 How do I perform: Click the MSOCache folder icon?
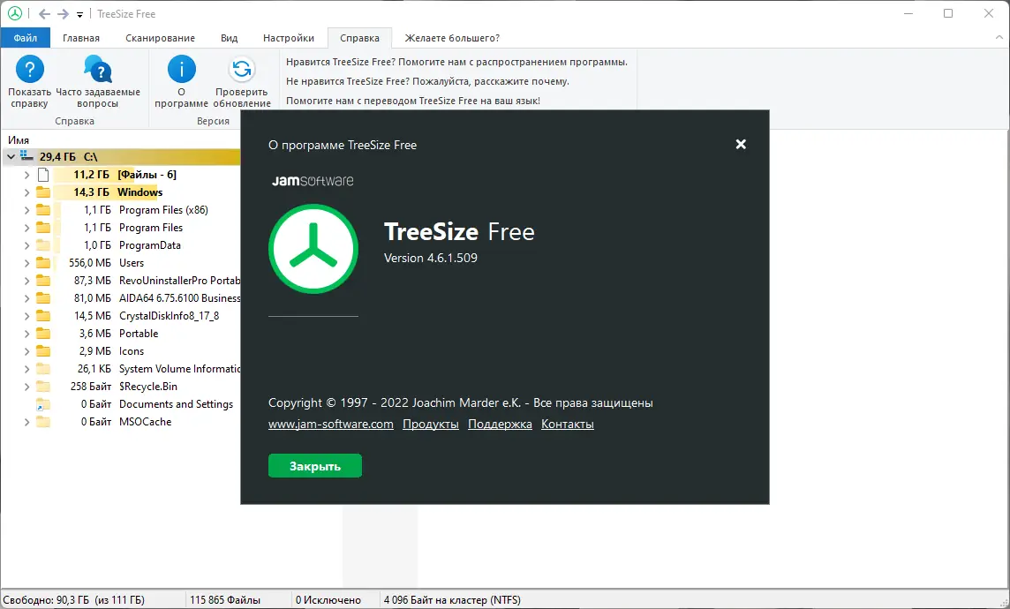point(43,422)
